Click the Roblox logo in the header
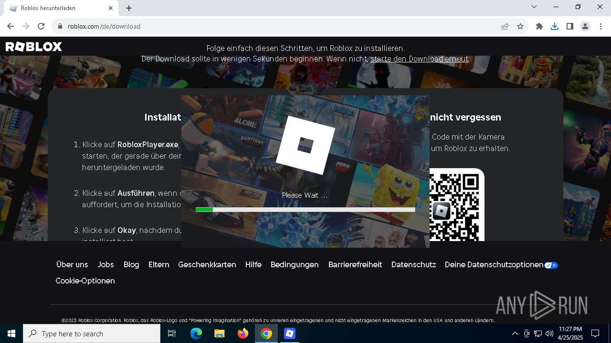Screen dimensions: 611x343 click(x=34, y=47)
